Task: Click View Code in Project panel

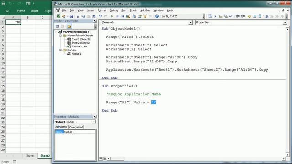Action: [x=57, y=26]
